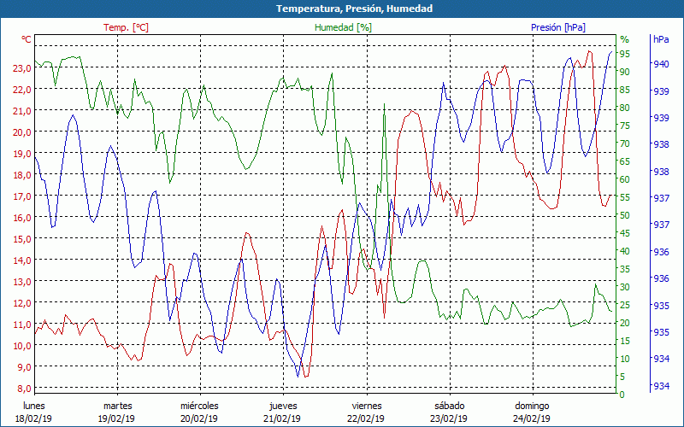This screenshot has width=684, height=427.
Task: Click the 'sábado' day label
Action: (x=450, y=406)
